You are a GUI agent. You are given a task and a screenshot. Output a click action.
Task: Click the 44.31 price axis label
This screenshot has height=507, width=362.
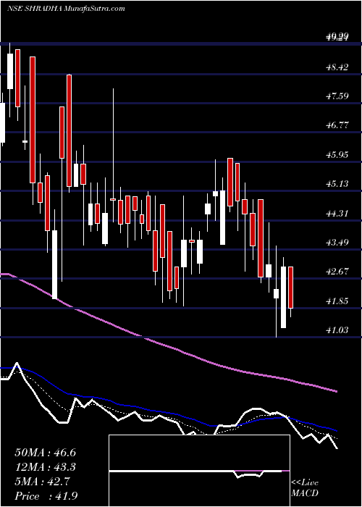[337, 214]
